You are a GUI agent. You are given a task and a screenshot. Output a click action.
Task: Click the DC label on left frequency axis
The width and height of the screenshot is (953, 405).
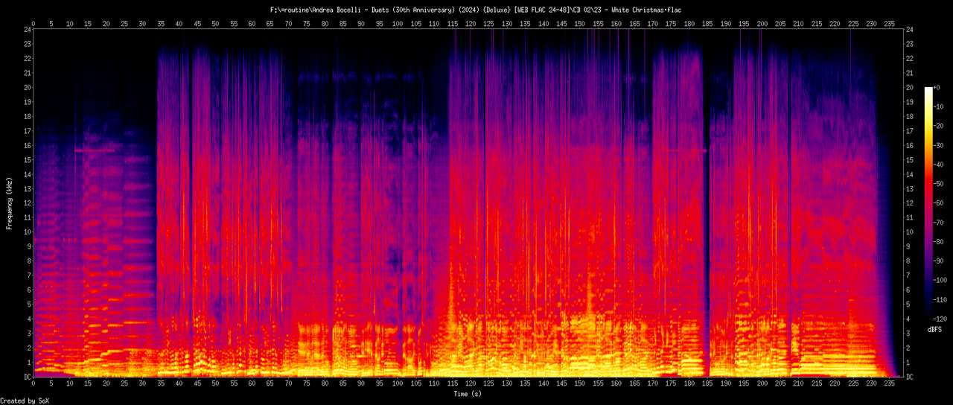coord(27,377)
